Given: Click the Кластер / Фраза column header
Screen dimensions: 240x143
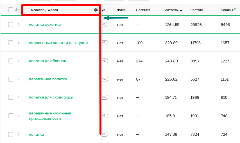Looking at the screenshot, I should tap(44, 10).
